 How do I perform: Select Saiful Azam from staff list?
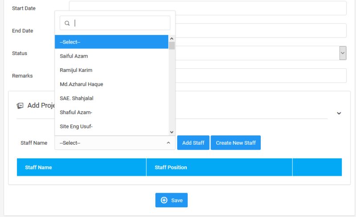(112, 56)
